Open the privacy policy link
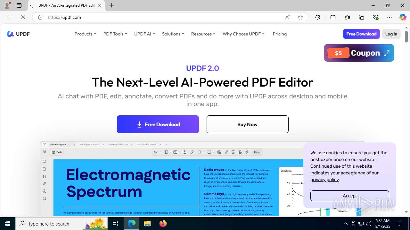410x230 pixels. (324, 180)
